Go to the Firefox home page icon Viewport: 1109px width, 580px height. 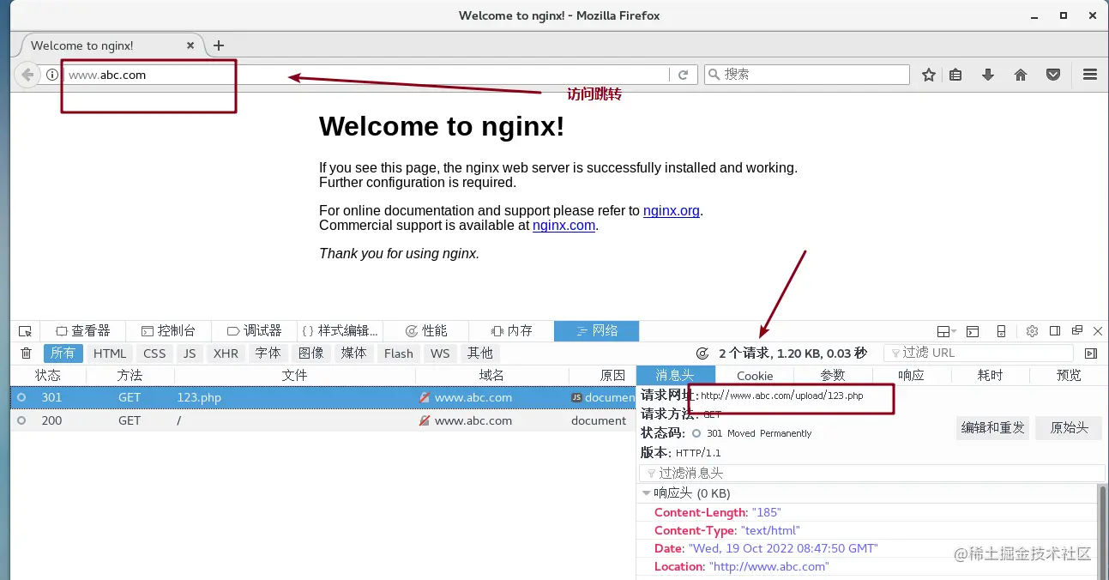coord(1021,75)
